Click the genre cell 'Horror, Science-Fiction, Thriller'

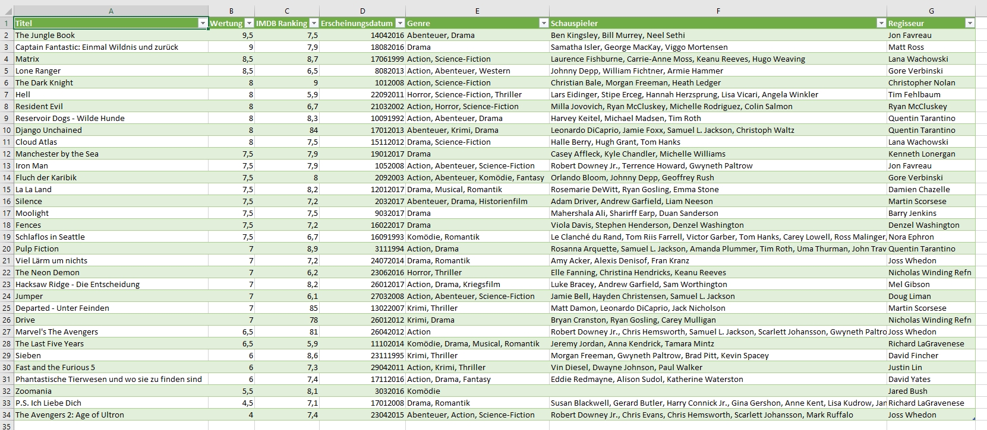pos(477,94)
